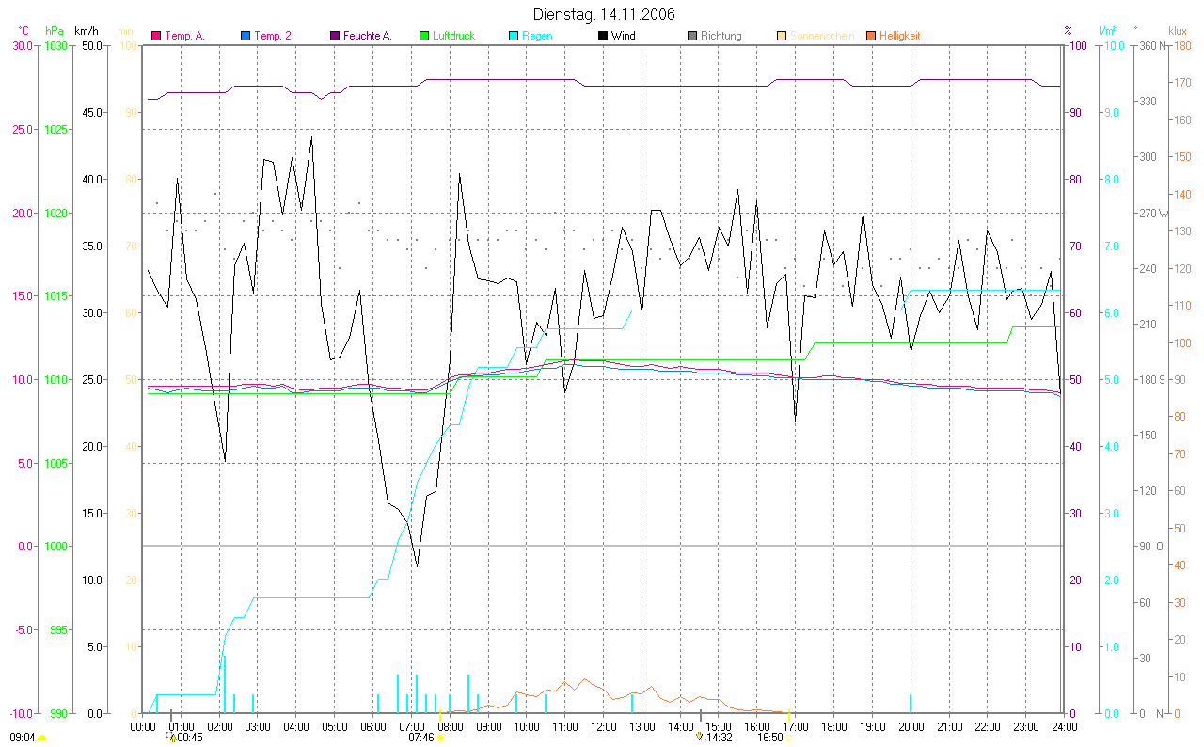Click the 'Luftdruck' legend label
Screen dimensions: 1204x747
453,36
